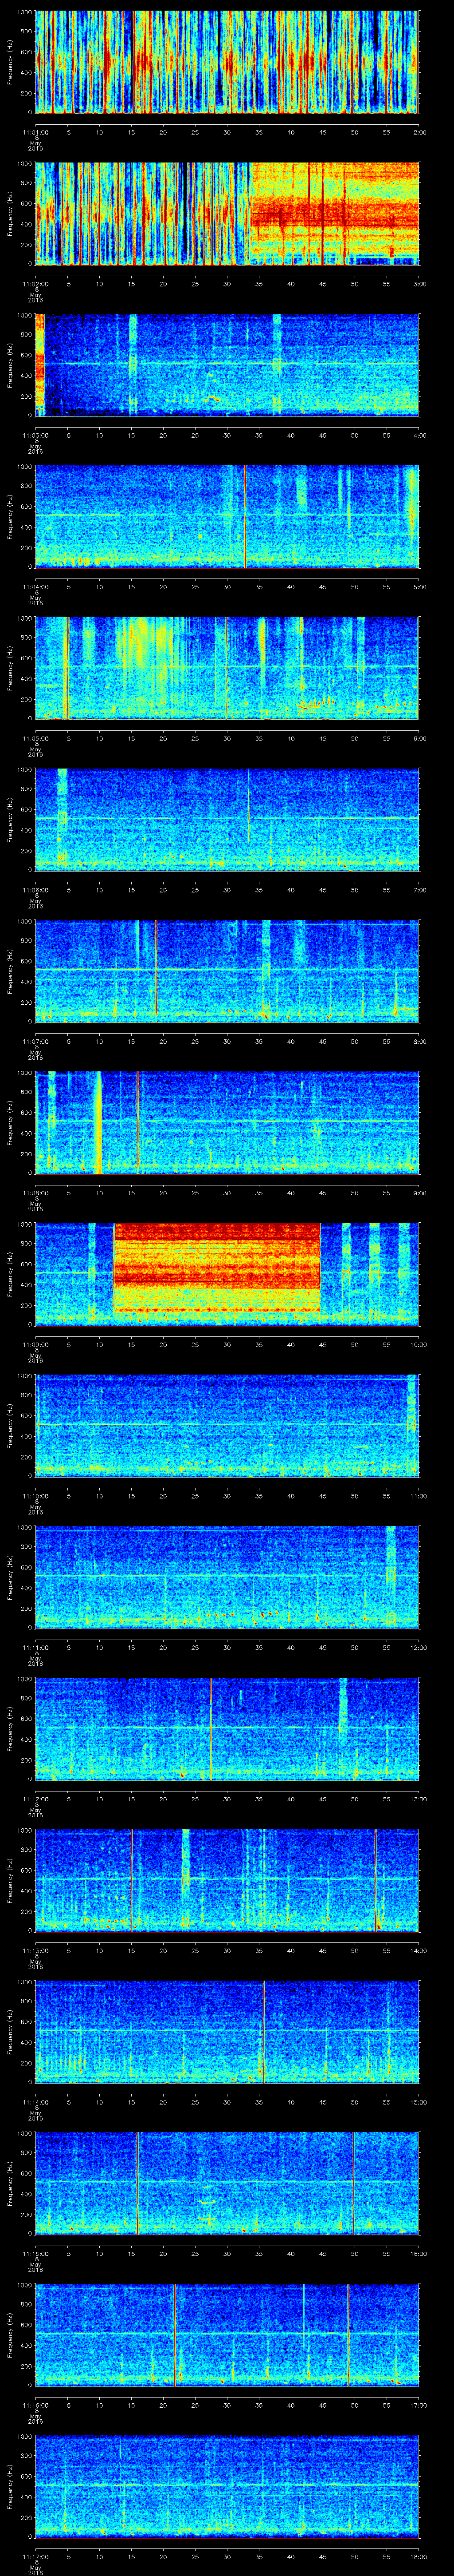Open the spectrogram panel starting at 11:16:00

pyautogui.click(x=227, y=2334)
